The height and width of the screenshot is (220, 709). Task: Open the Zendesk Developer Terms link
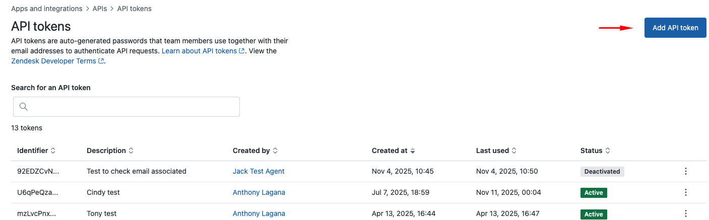click(53, 61)
